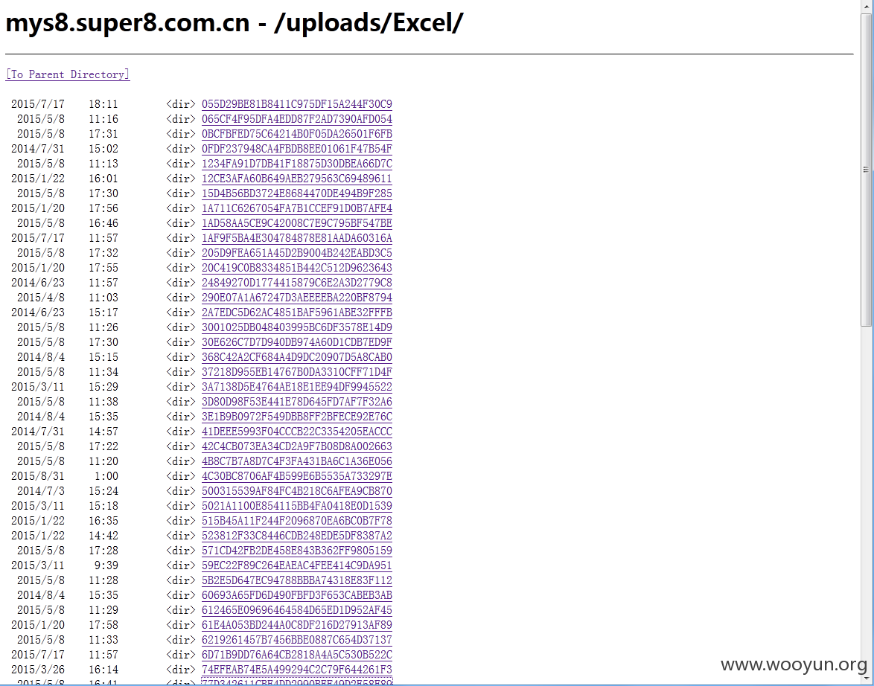Screen dimensions: 874x686
Task: Open directory 3A7138D5E4764AE18E1EE94DF9945522
Action: (296, 387)
